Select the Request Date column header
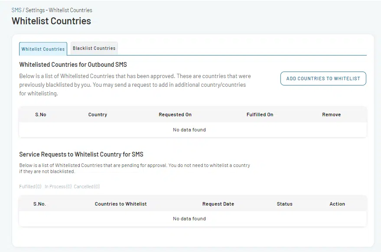Viewport: 381px width, 252px height. (x=218, y=204)
